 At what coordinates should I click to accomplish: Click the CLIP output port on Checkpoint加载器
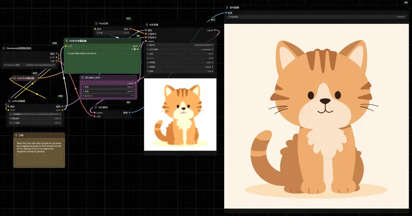tap(56, 57)
